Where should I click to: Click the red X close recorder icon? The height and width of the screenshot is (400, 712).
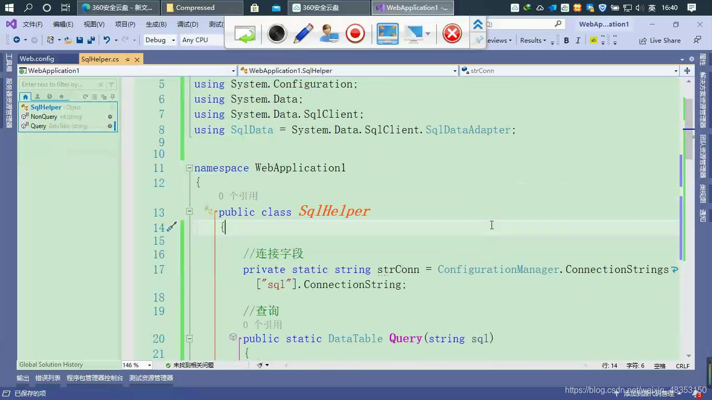click(x=452, y=34)
